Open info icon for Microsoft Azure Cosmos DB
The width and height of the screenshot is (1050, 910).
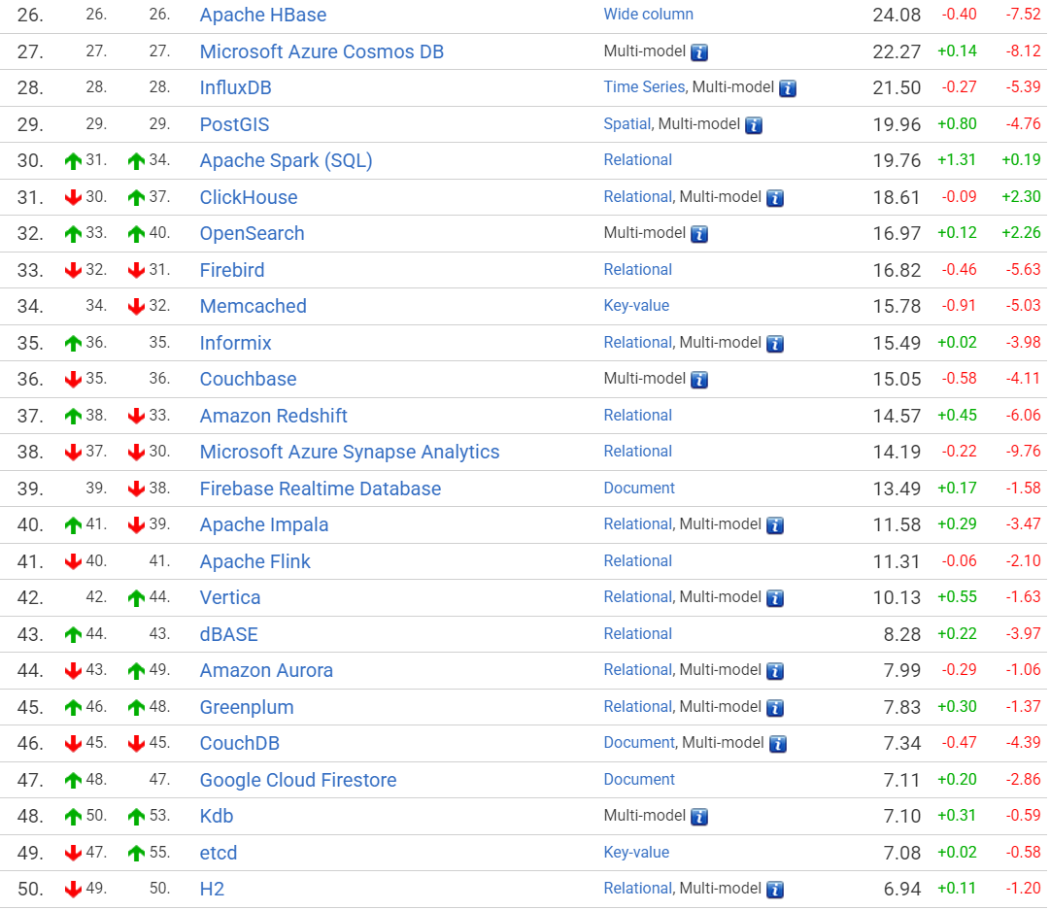click(x=699, y=52)
